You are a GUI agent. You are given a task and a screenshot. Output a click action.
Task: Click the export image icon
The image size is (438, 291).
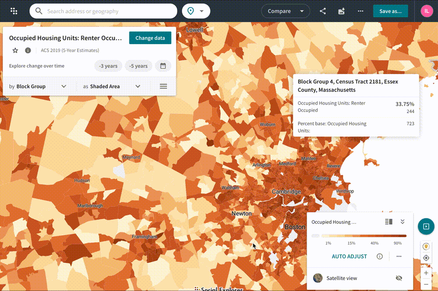[x=341, y=11]
